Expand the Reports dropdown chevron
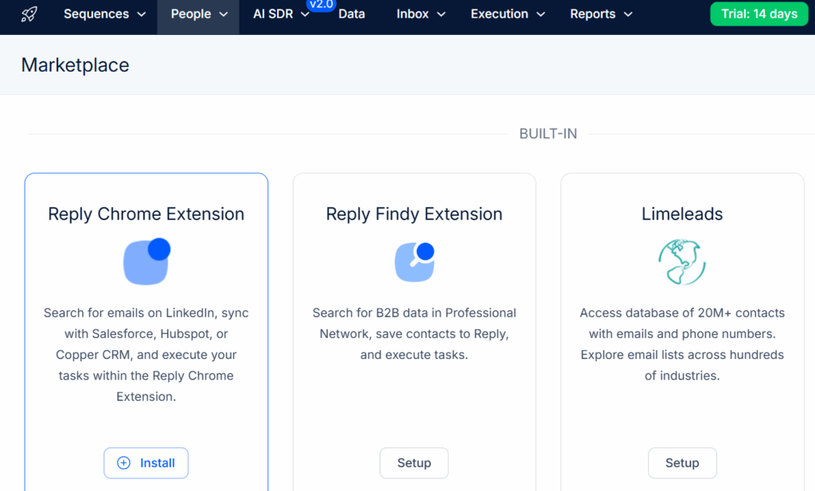This screenshot has width=815, height=491. pyautogui.click(x=628, y=14)
